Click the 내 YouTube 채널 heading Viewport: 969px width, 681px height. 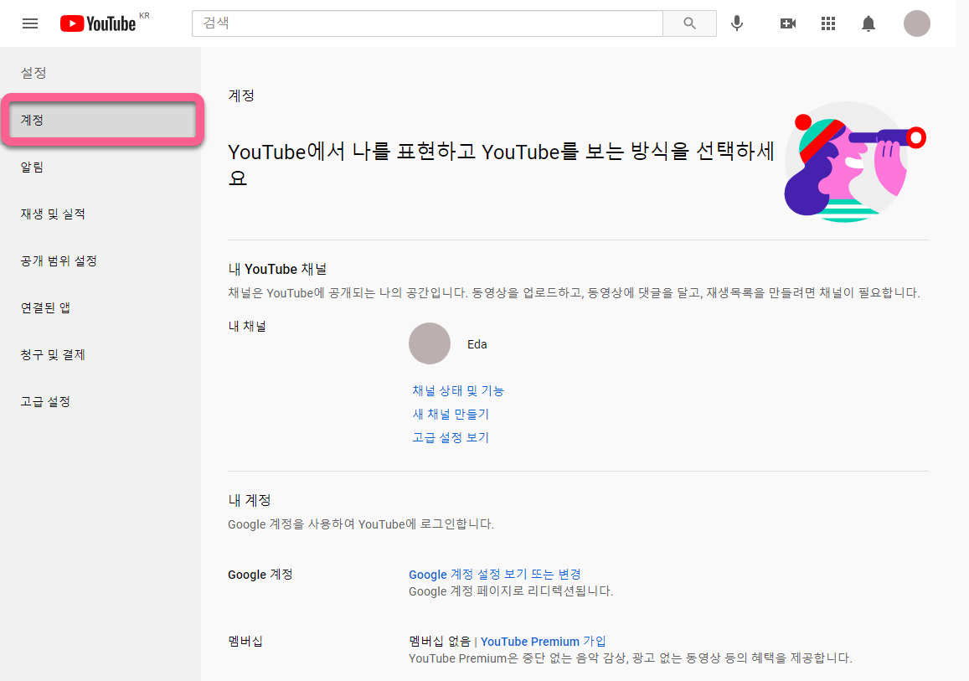coord(277,269)
